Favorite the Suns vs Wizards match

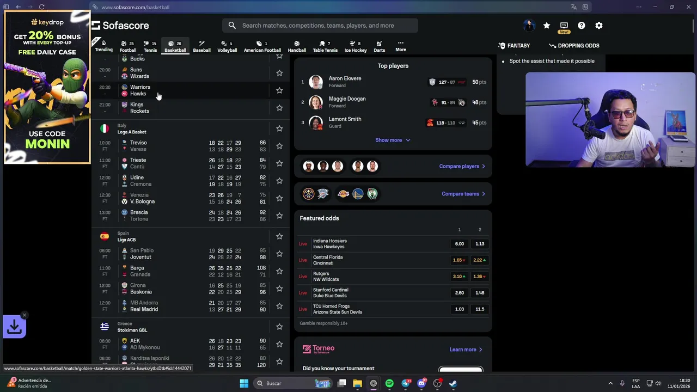[x=279, y=73]
